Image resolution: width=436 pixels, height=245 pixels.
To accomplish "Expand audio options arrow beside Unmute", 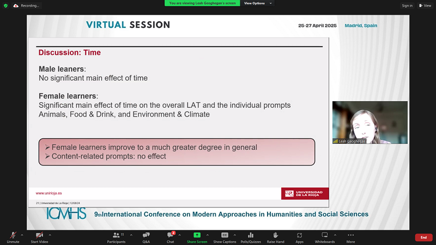I will click(22, 235).
